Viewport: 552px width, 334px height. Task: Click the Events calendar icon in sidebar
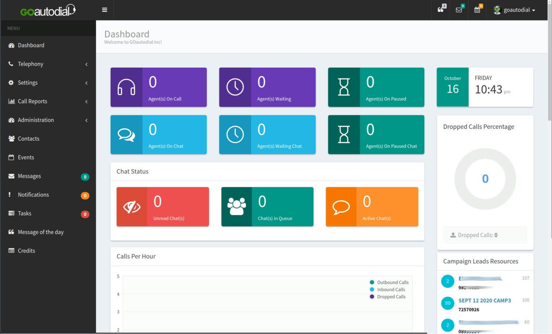point(11,157)
